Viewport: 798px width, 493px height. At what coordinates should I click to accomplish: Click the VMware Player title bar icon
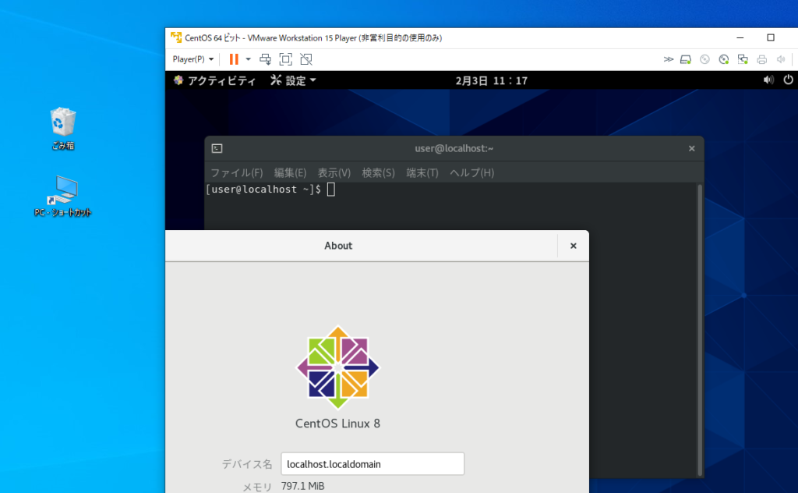coord(176,37)
